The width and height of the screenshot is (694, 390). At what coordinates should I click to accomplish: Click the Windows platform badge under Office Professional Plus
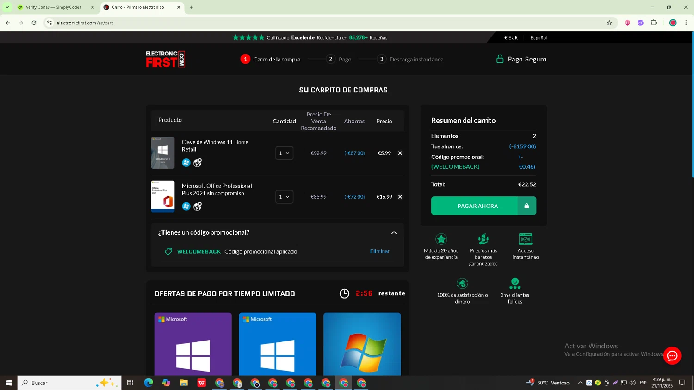tap(186, 207)
